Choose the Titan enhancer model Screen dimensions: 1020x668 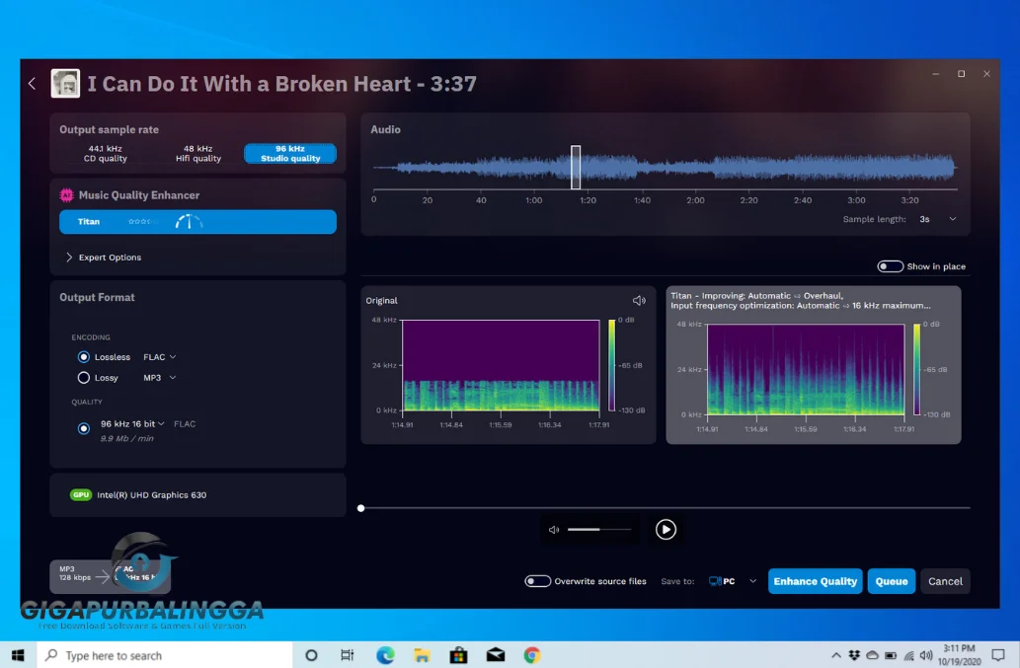197,222
